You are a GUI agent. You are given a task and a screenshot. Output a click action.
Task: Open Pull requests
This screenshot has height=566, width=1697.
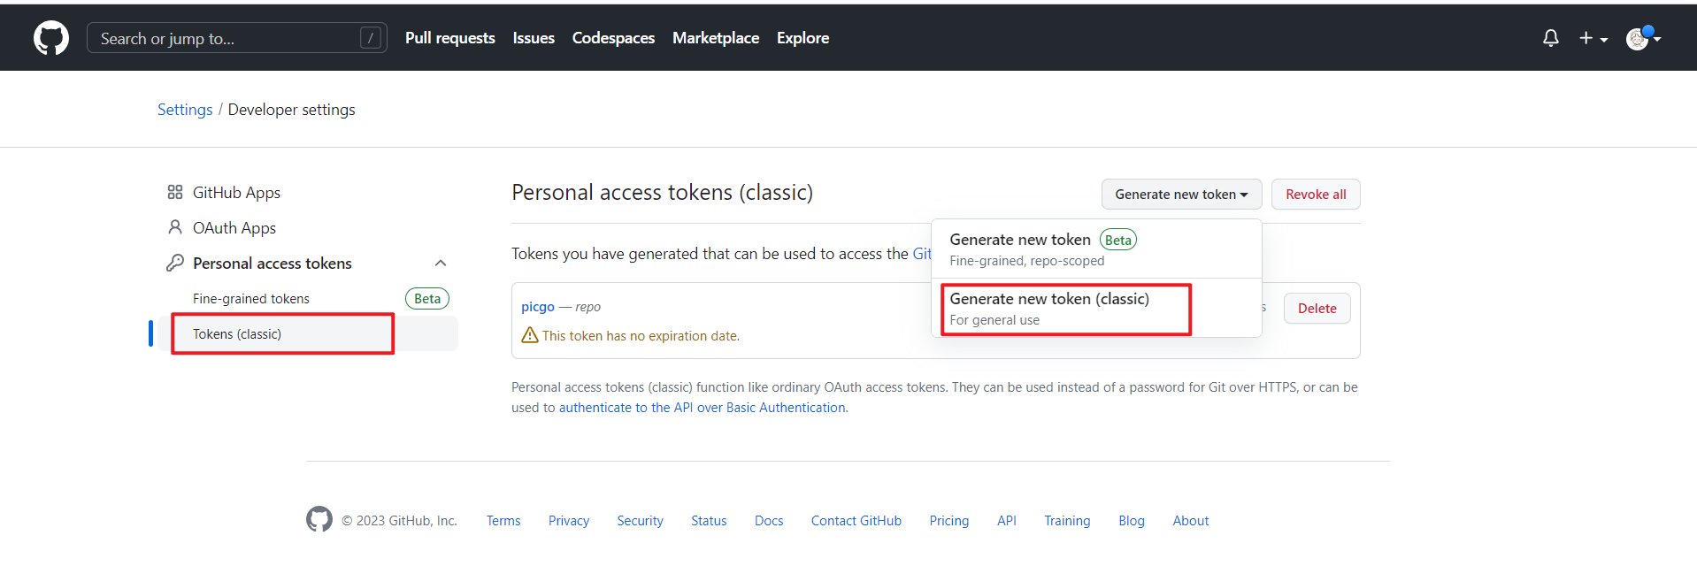(x=449, y=38)
